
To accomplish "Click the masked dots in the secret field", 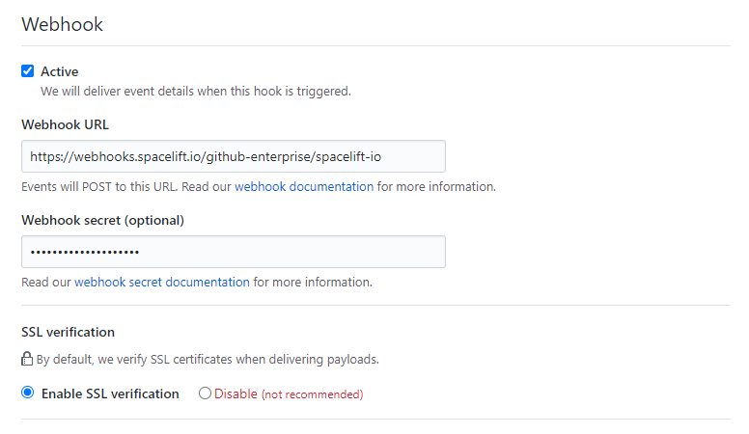I will tap(84, 253).
